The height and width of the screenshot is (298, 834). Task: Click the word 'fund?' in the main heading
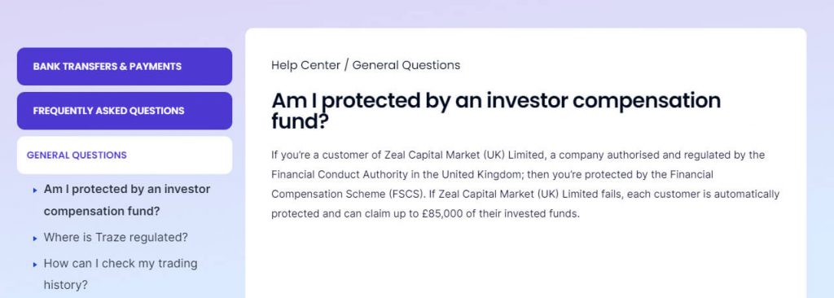[300, 122]
